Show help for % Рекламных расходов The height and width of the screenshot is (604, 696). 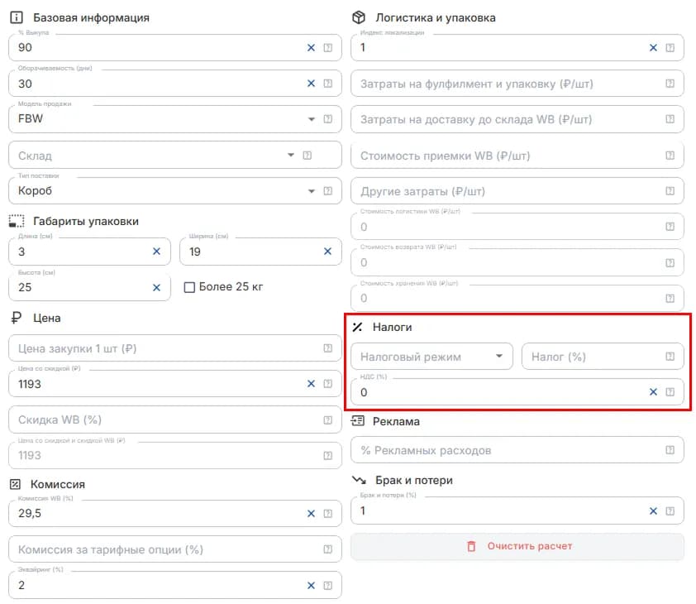coord(670,450)
